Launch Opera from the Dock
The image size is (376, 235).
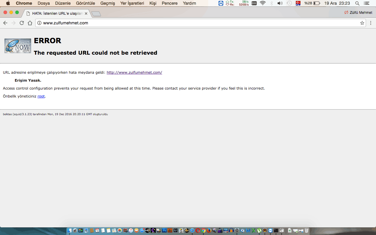coord(198,231)
